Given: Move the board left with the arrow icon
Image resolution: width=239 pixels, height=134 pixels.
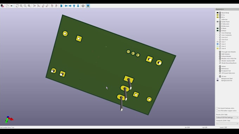Looking at the screenshot, I should point(66,6).
